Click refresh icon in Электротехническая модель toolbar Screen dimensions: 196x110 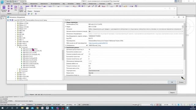(29, 14)
